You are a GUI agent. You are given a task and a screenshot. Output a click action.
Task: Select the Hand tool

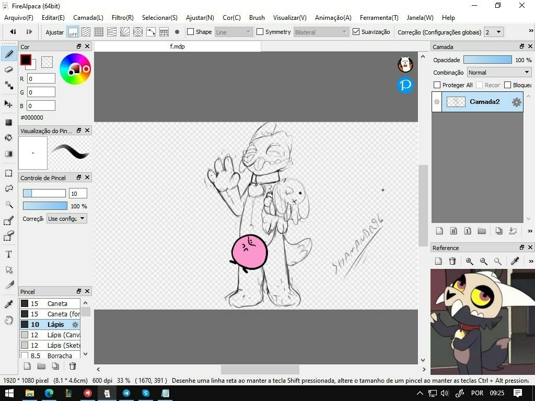tap(9, 320)
